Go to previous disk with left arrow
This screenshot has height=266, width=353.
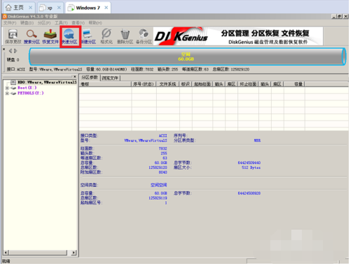11,51
